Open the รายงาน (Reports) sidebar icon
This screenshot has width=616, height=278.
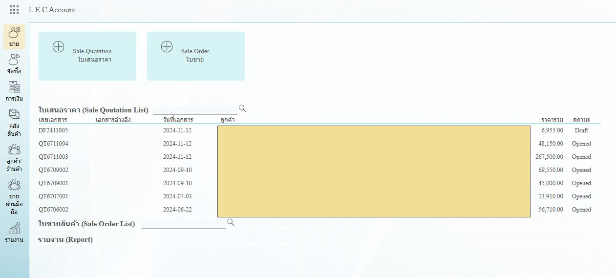tap(14, 233)
